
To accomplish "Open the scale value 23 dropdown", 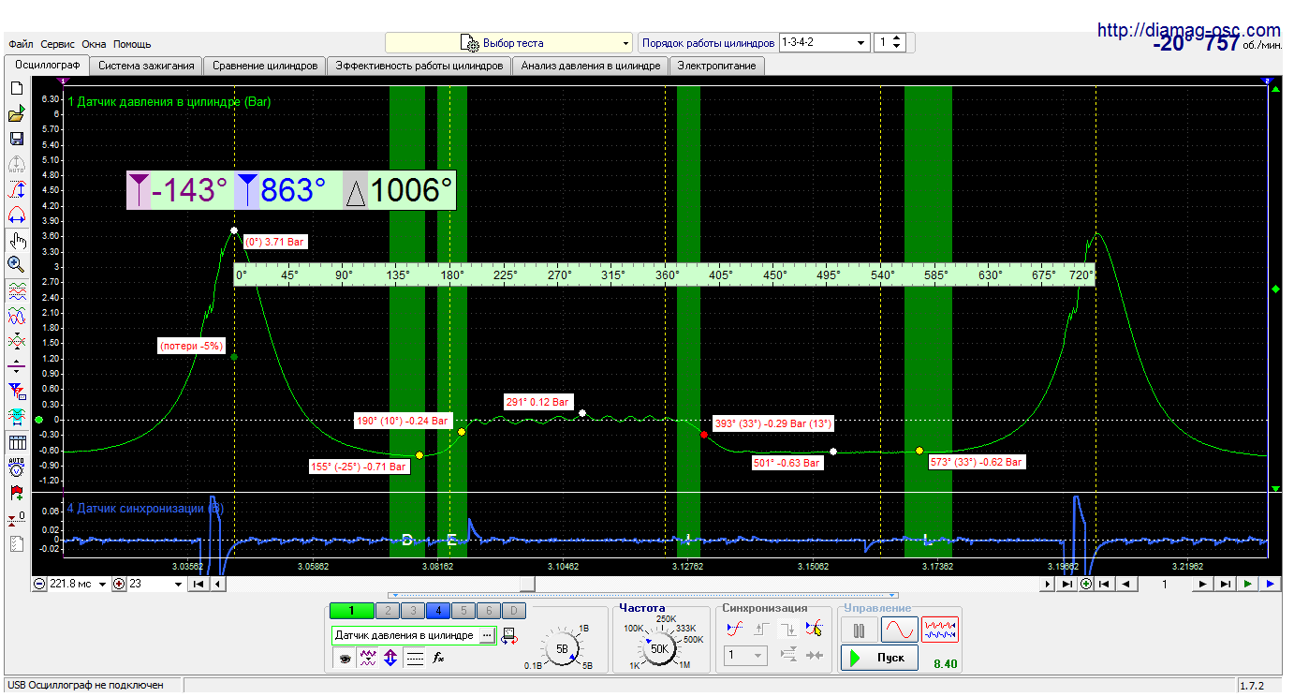I will [x=178, y=584].
